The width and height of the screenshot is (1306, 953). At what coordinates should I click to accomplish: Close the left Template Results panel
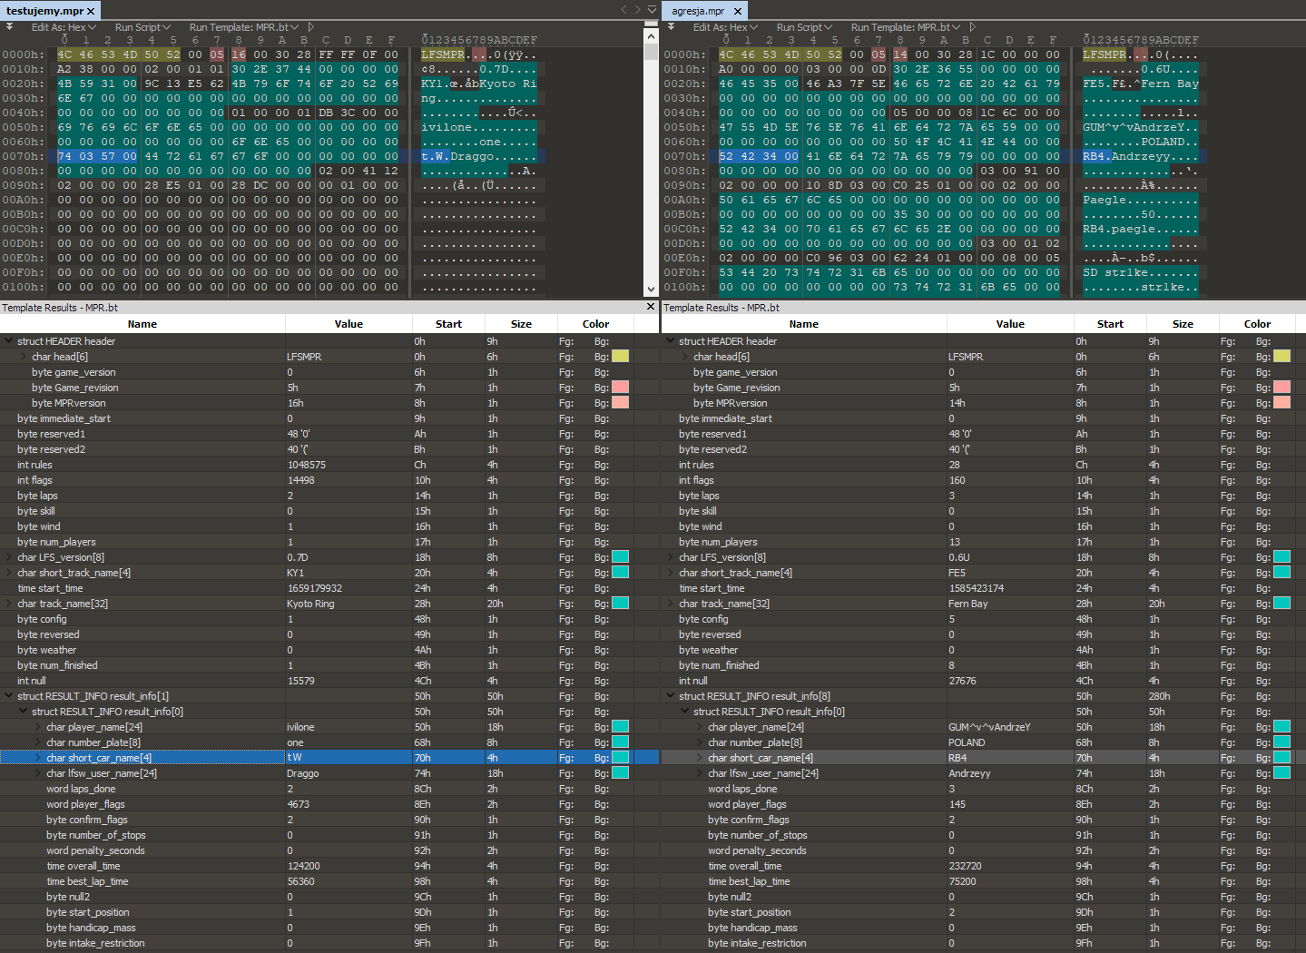click(651, 307)
